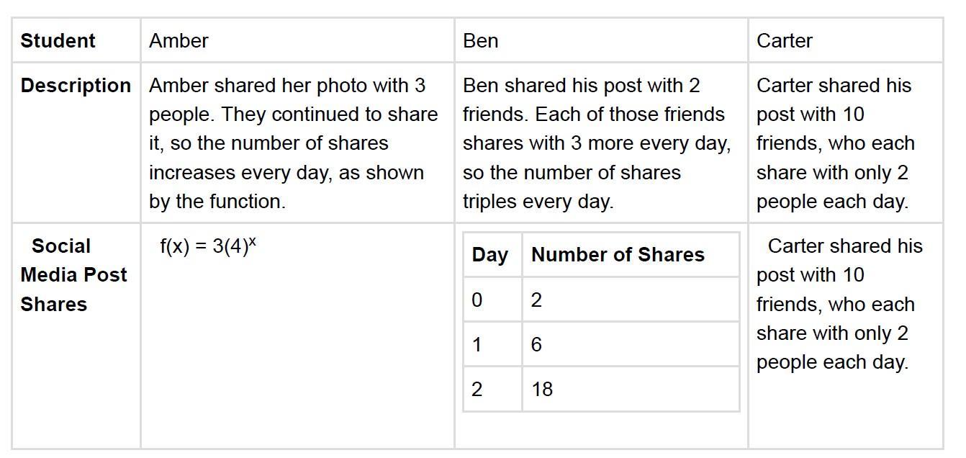Click the function f(x) = 3(4)^x
This screenshot has height=458, width=966.
pos(208,246)
